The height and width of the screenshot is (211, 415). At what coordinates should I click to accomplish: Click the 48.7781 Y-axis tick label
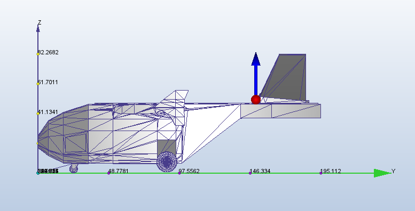pos(119,171)
